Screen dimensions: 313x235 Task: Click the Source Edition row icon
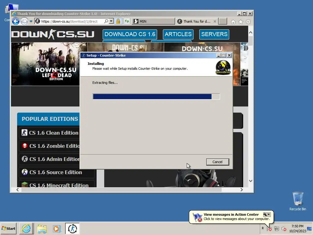pos(24,172)
